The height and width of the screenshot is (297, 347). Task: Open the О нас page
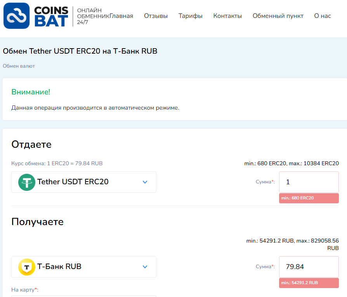pyautogui.click(x=321, y=16)
